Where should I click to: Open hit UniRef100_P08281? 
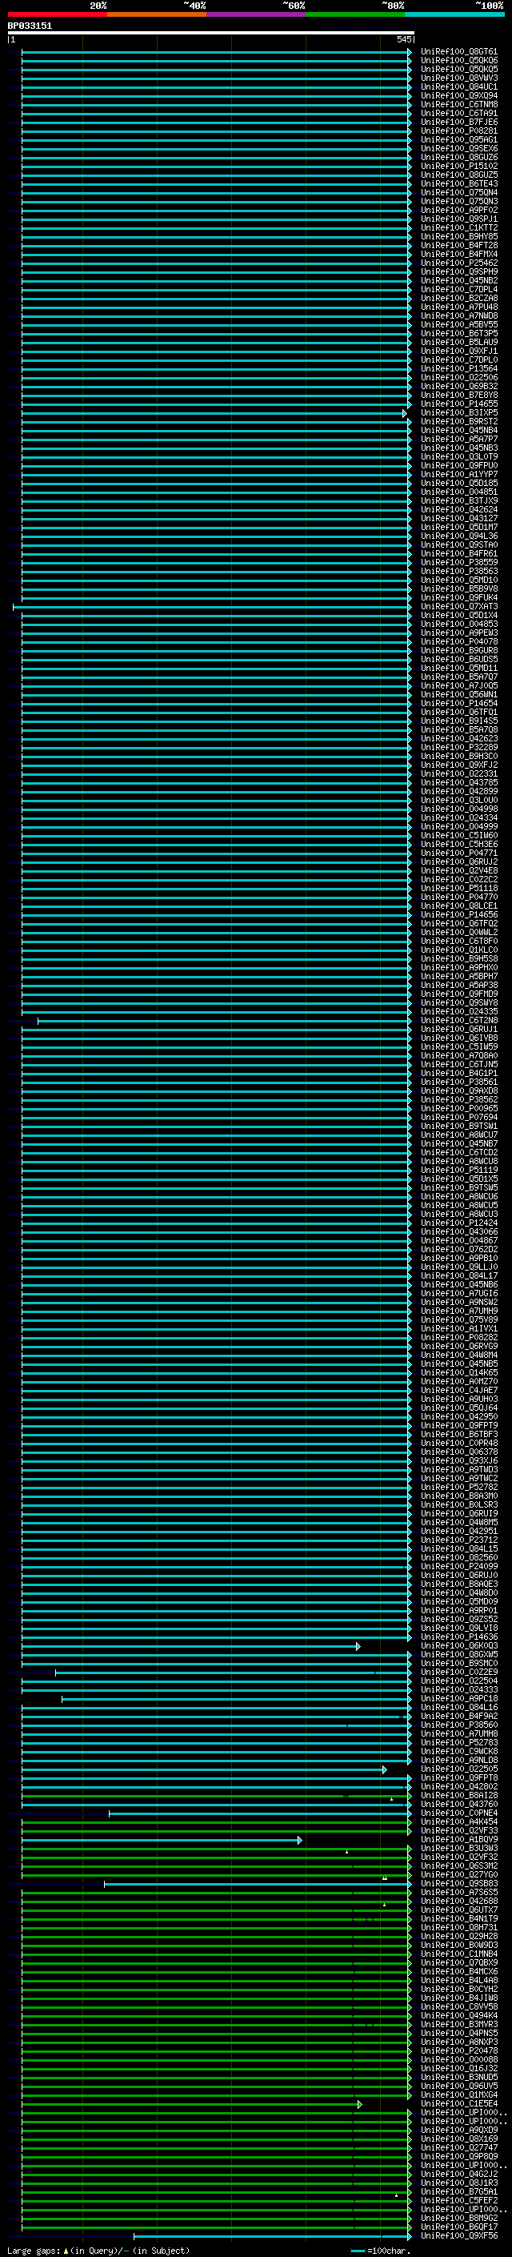(459, 131)
